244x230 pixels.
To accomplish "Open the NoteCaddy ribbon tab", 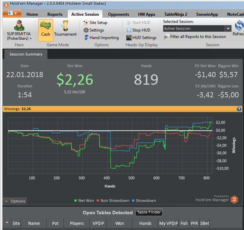I will coord(235,14).
